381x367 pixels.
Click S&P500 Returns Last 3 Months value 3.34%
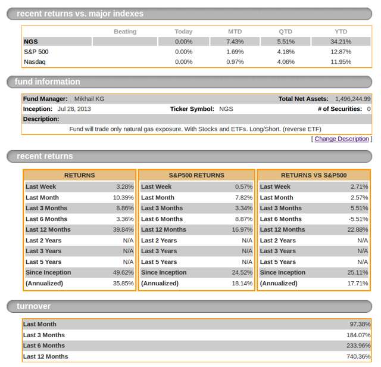click(x=243, y=208)
